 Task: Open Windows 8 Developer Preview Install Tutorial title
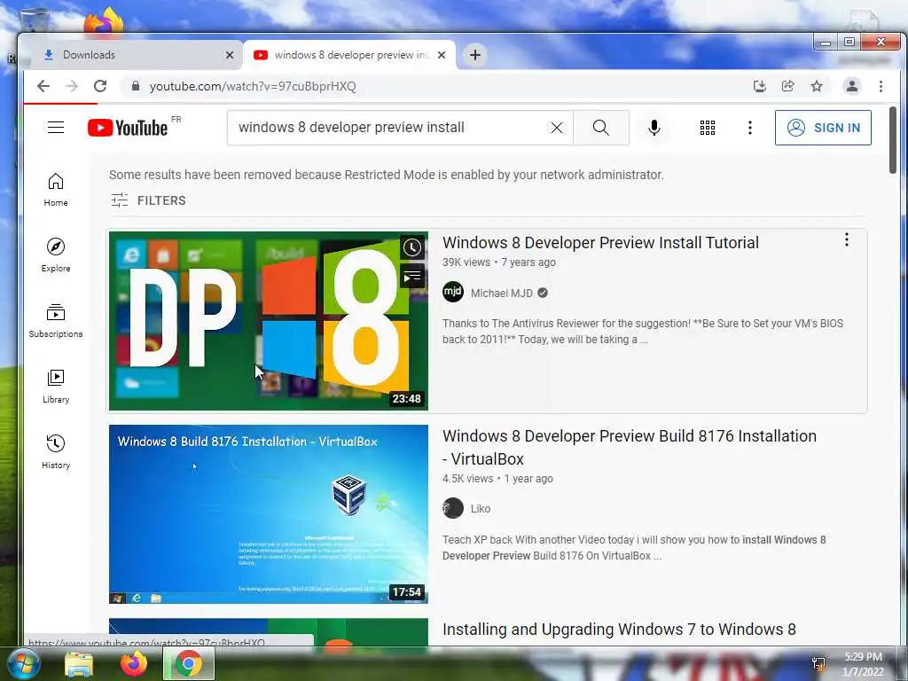[x=600, y=243]
